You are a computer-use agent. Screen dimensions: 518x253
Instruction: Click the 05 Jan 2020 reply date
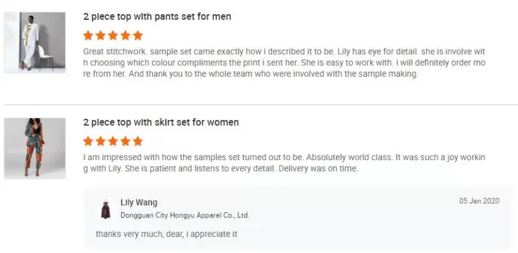click(x=479, y=201)
